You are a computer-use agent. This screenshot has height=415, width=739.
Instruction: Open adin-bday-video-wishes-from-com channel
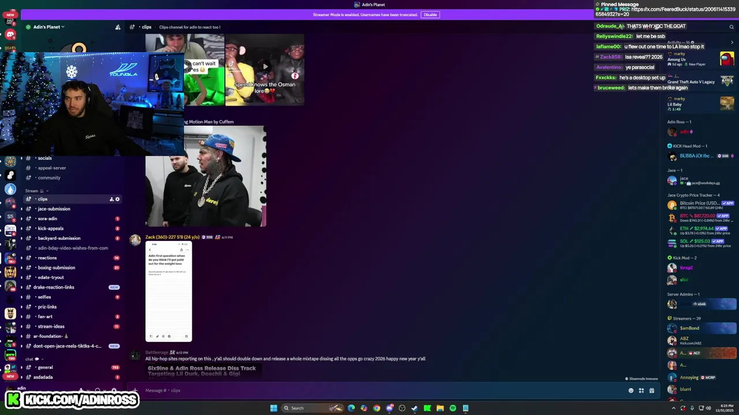pos(73,248)
